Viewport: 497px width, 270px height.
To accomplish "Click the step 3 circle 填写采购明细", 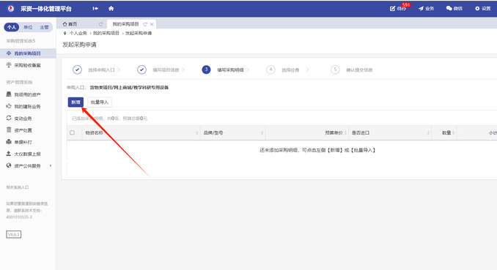I will tap(206, 70).
